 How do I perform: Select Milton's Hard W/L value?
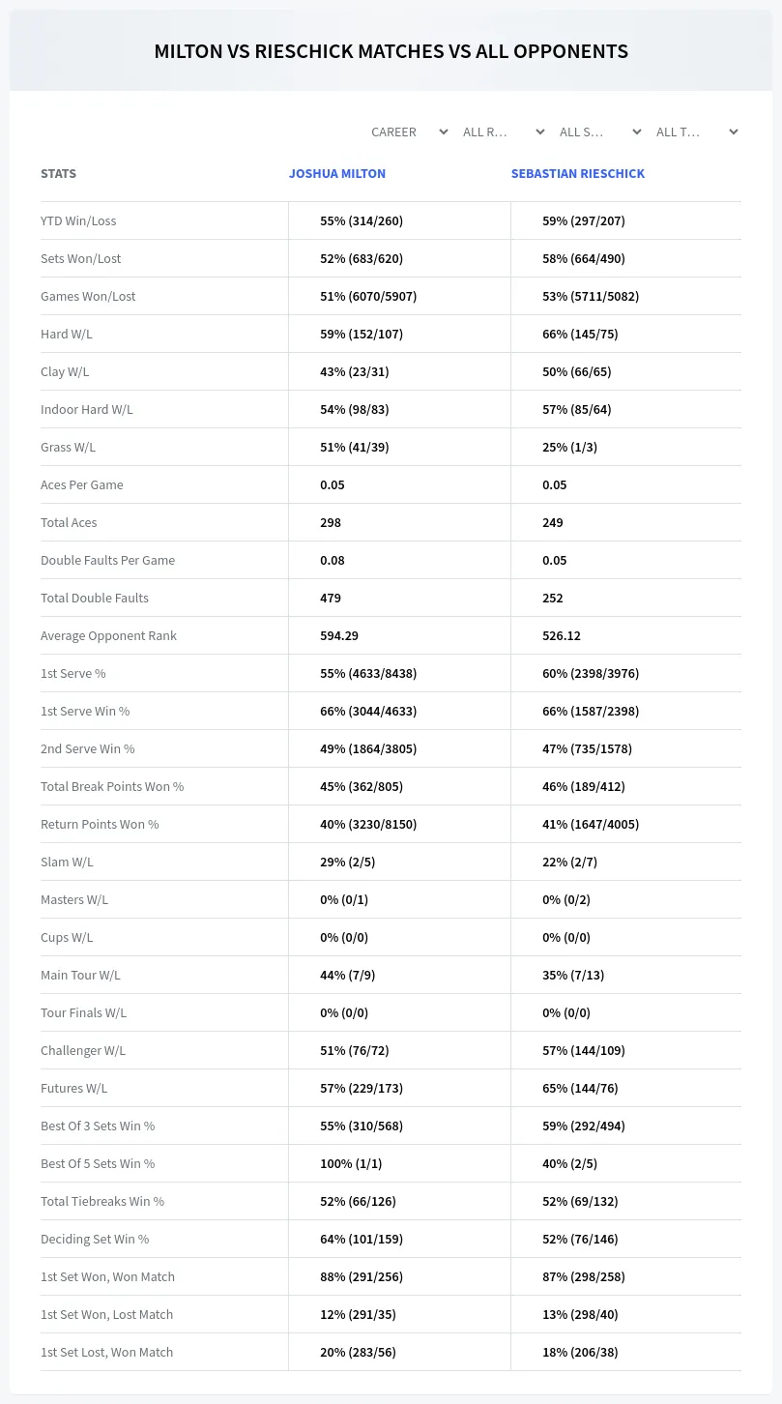click(x=362, y=334)
